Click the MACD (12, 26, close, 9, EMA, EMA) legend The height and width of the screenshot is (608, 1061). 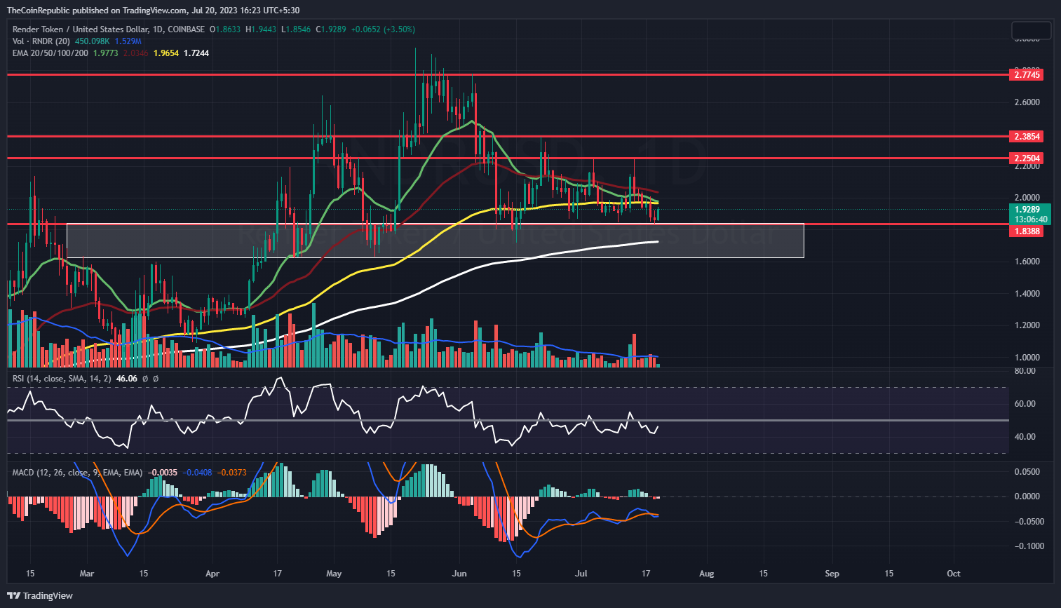pyautogui.click(x=77, y=473)
